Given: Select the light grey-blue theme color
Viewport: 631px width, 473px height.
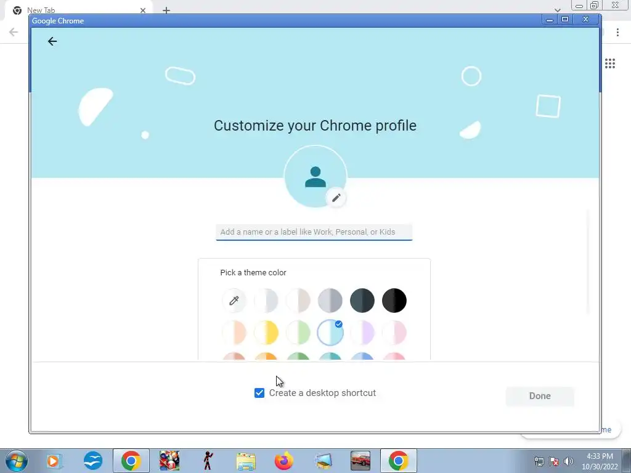Looking at the screenshot, I should 266,301.
